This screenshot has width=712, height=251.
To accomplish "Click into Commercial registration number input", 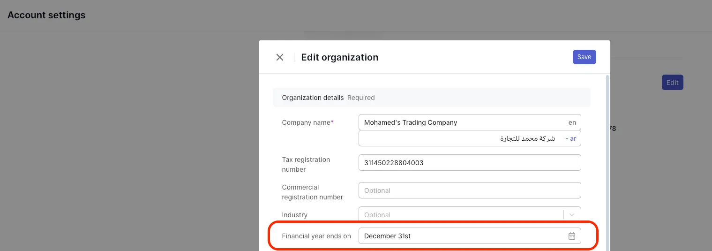I will coord(469,190).
